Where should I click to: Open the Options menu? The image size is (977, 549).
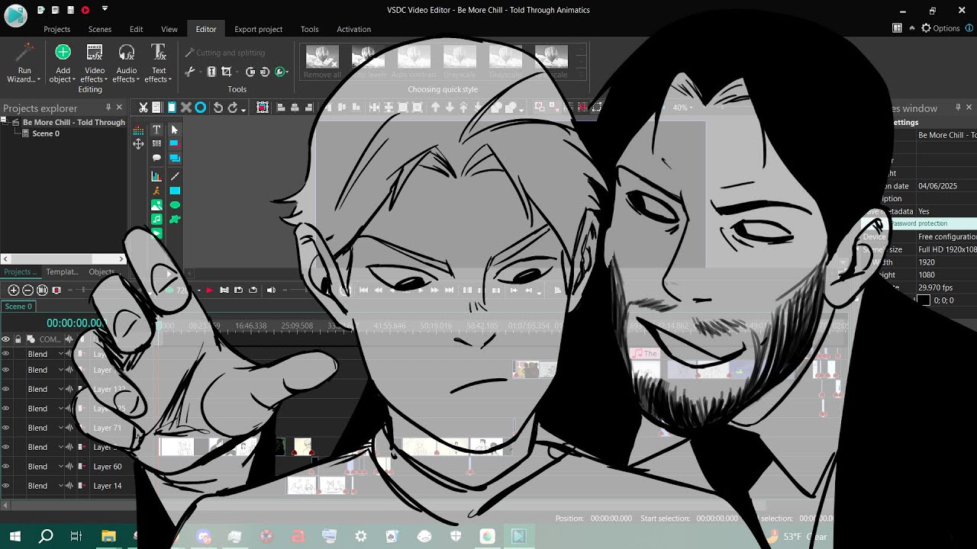pyautogui.click(x=940, y=28)
